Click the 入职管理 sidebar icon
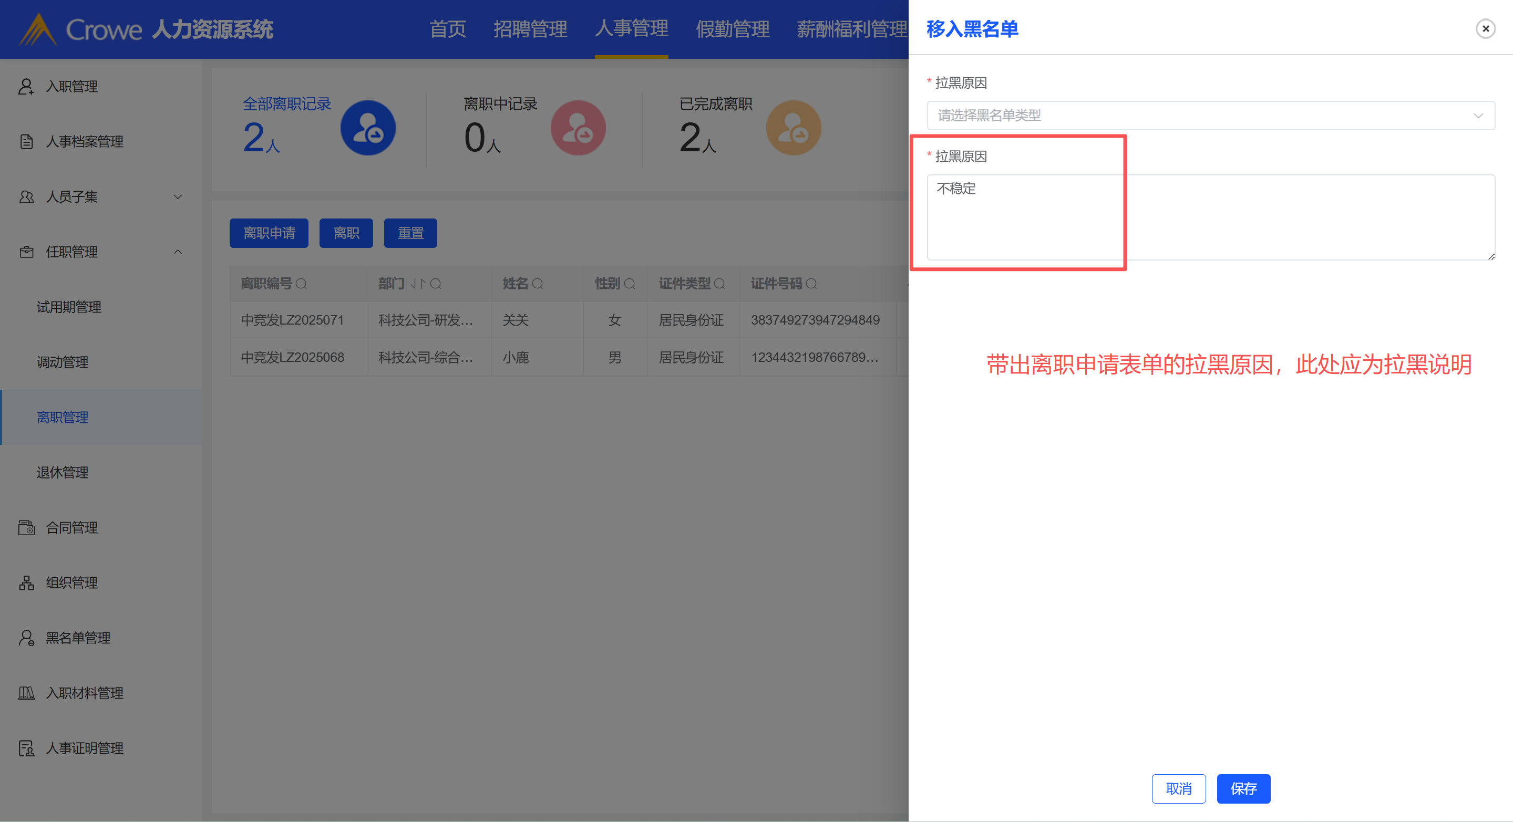This screenshot has width=1513, height=822. [26, 86]
